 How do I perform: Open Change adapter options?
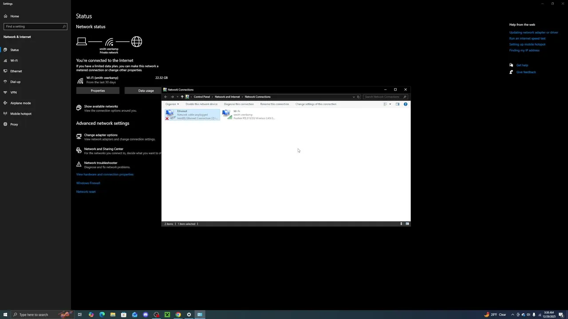click(x=115, y=137)
